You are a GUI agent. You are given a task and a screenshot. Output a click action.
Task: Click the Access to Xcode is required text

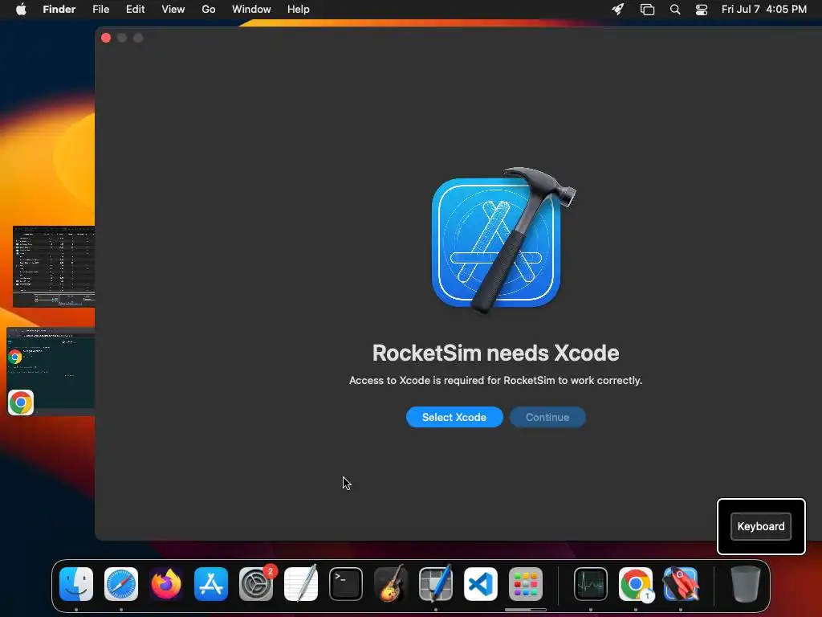click(496, 380)
